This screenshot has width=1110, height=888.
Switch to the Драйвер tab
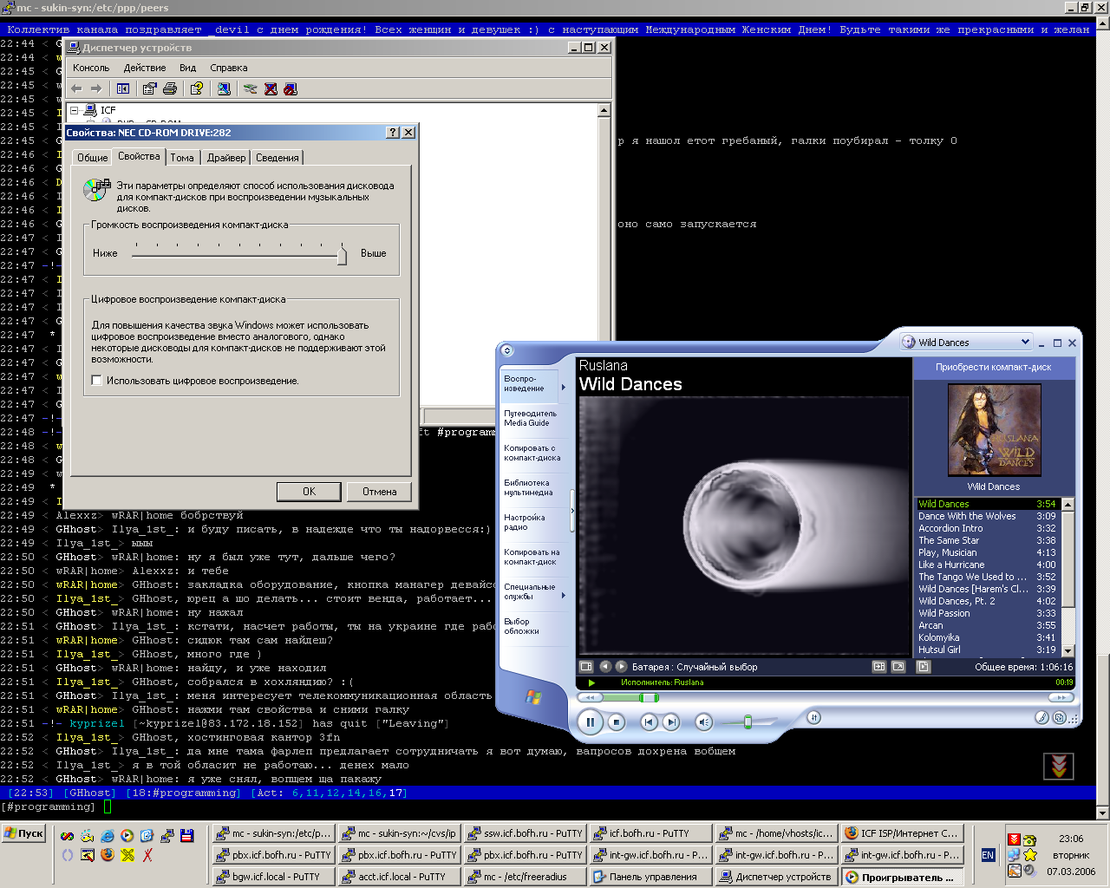226,158
